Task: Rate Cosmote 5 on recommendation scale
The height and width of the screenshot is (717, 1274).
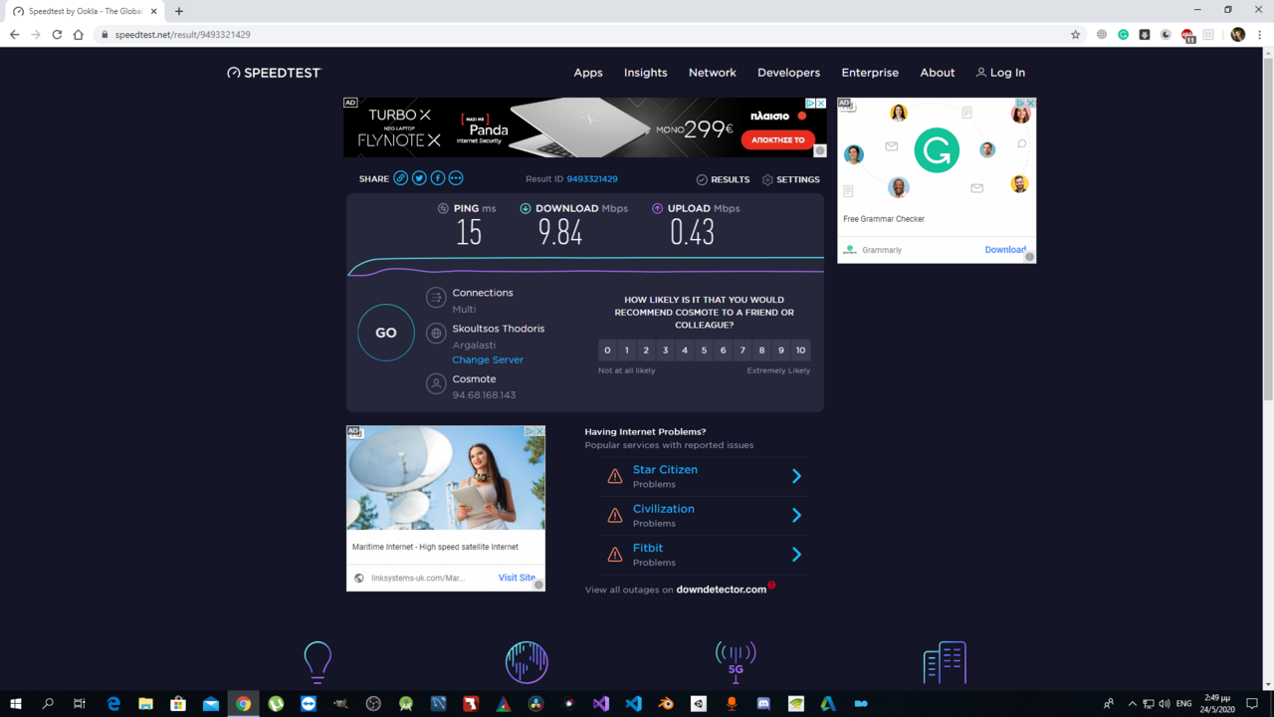Action: (704, 350)
